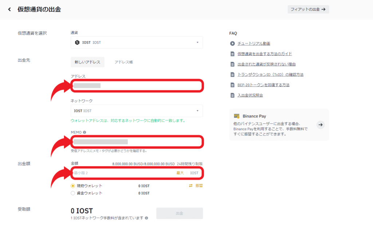The image size is (373, 226).
Task: Select the 資金ウォレット radio button
Action: click(x=73, y=193)
